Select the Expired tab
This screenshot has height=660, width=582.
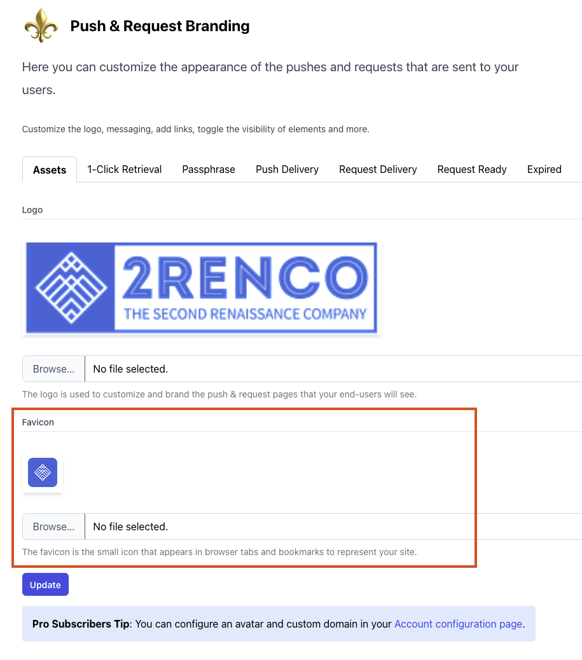point(544,170)
